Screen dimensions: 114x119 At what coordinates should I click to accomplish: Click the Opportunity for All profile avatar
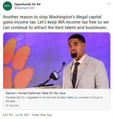click(x=7, y=6)
